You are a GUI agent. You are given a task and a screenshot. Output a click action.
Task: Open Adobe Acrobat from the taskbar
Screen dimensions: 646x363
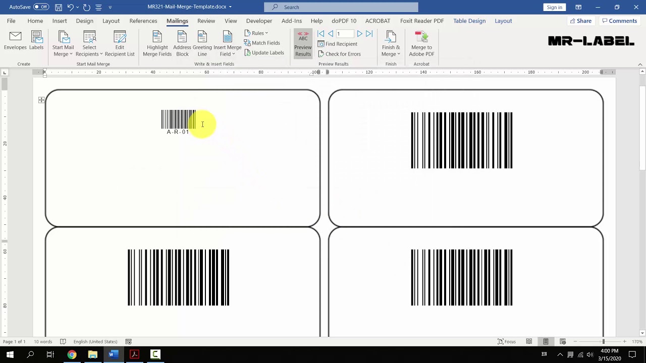pos(134,354)
